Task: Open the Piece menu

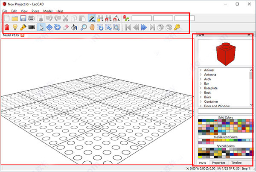Action: 35,11
